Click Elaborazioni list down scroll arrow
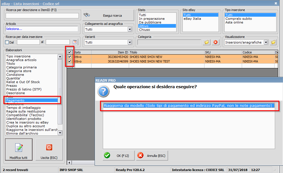 (60, 133)
